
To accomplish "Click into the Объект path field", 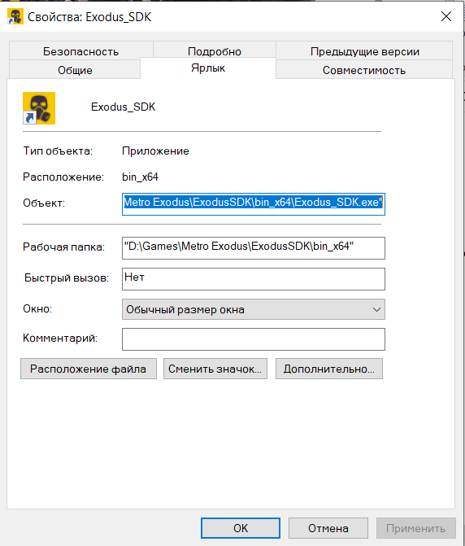I will (x=254, y=204).
